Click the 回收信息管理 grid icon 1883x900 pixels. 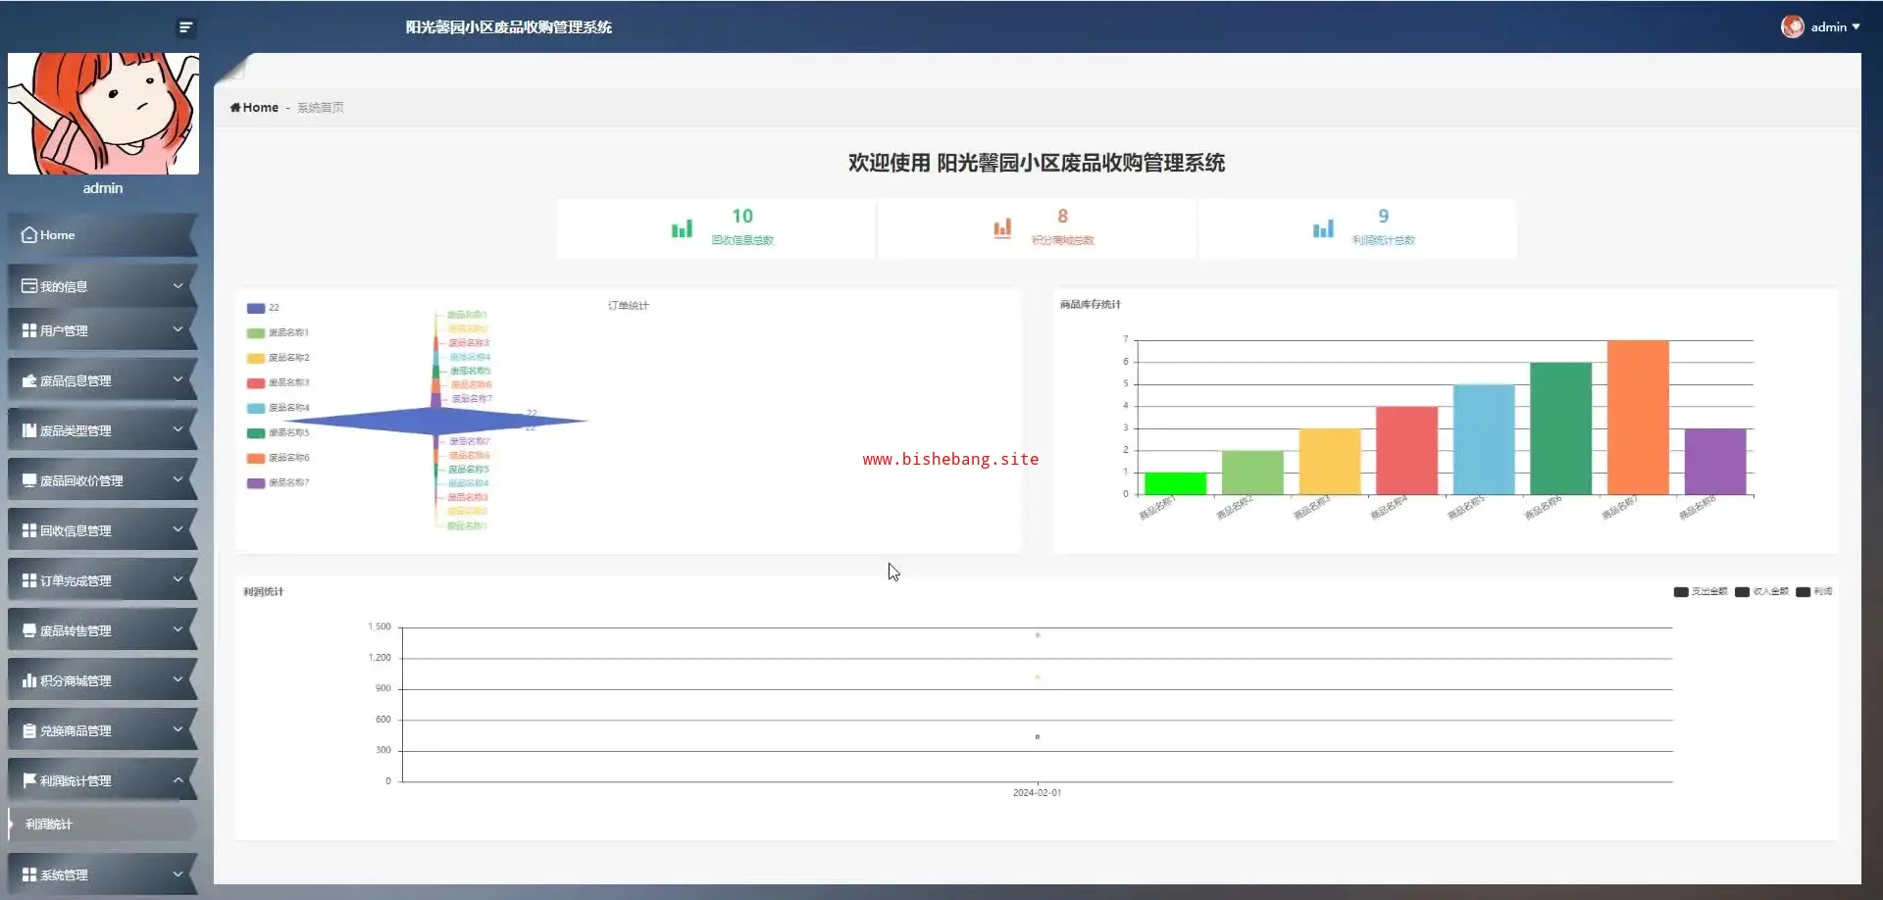click(x=29, y=531)
